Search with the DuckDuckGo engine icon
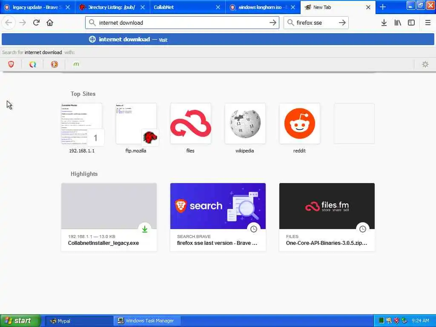The width and height of the screenshot is (436, 327). click(x=54, y=64)
